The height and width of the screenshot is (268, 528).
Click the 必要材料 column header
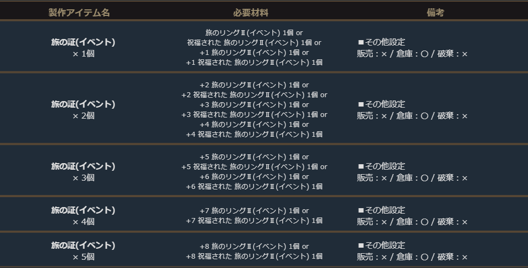pyautogui.click(x=254, y=13)
